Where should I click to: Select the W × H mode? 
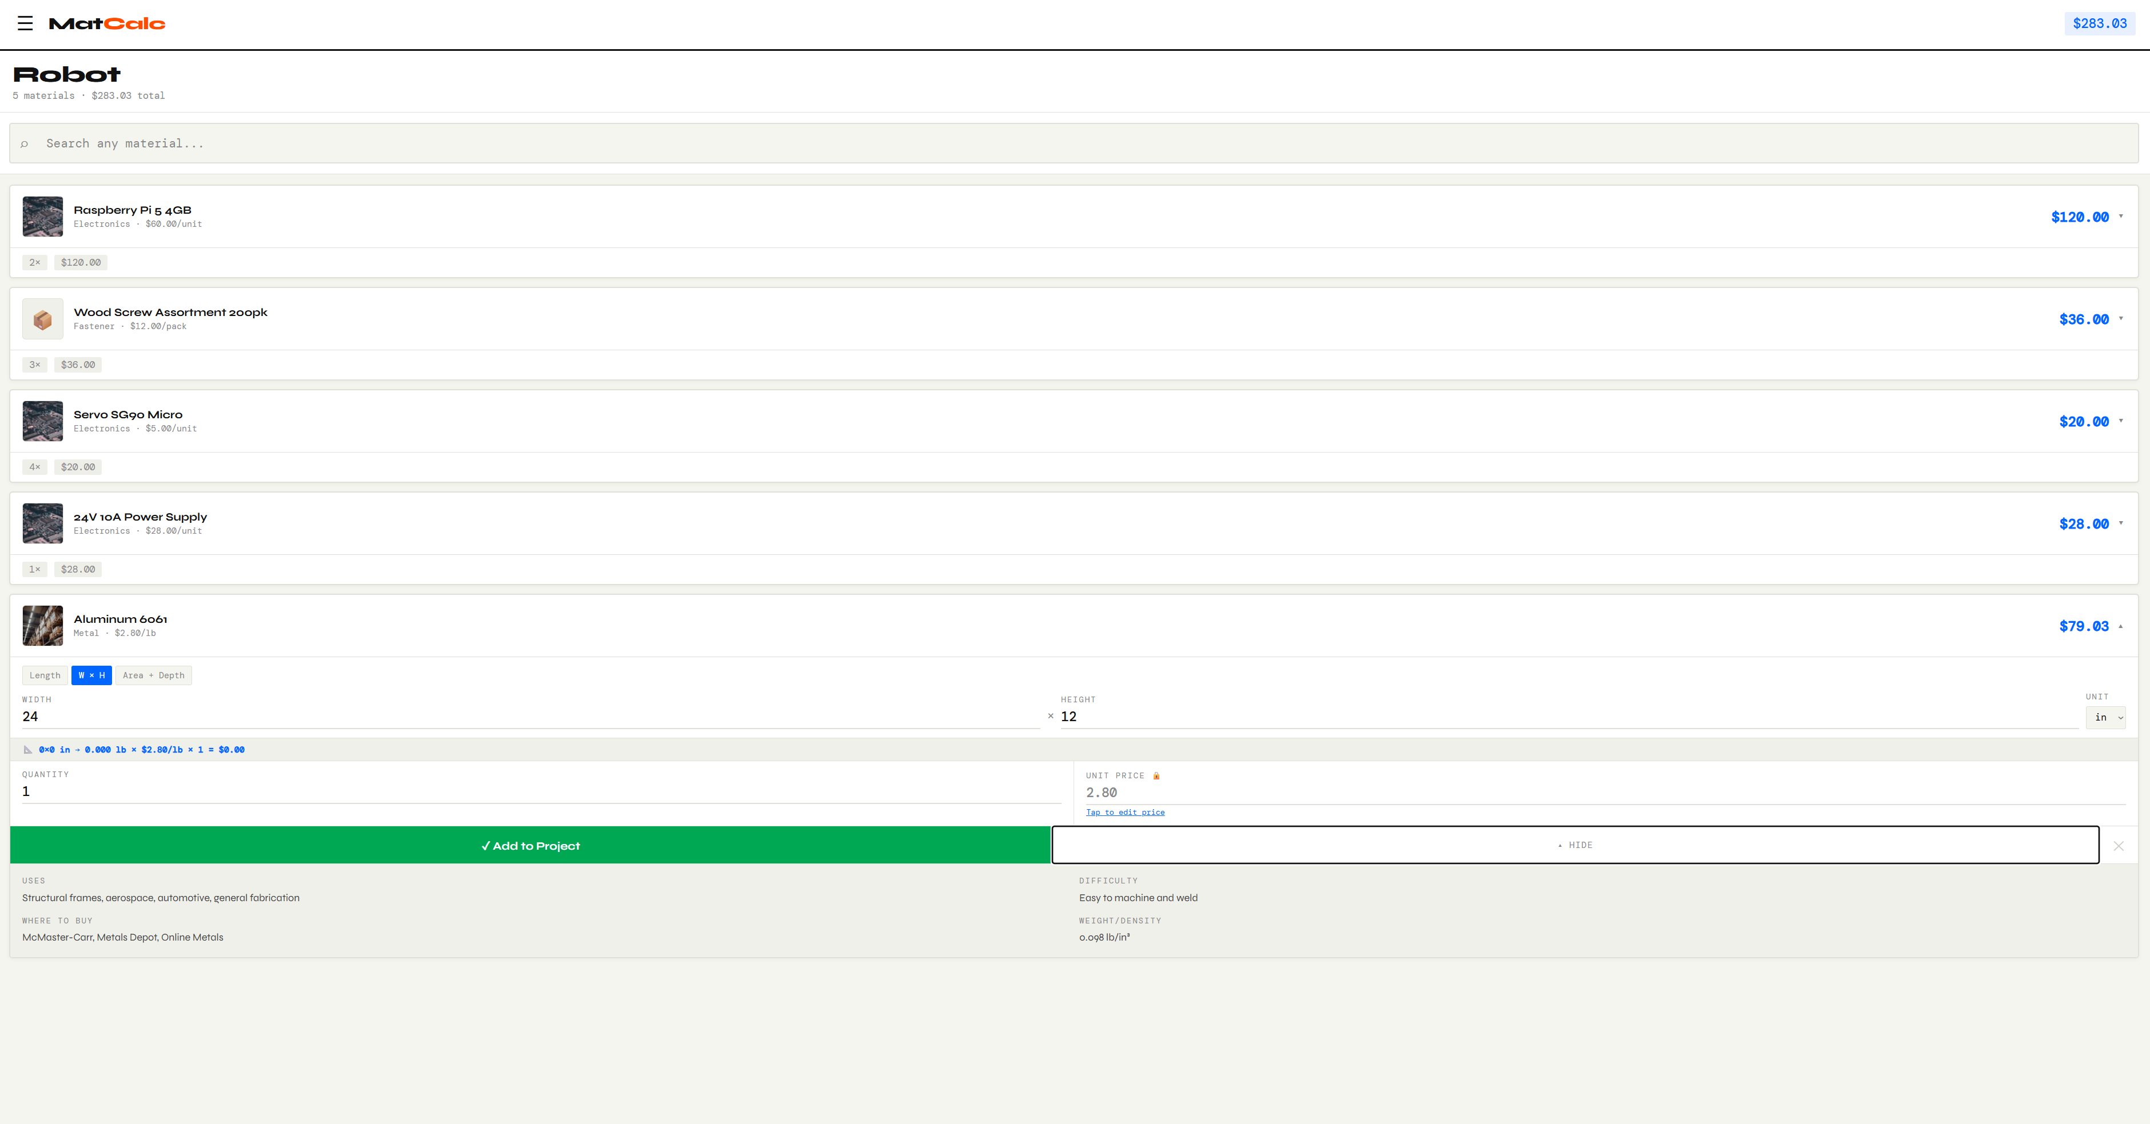pyautogui.click(x=92, y=676)
